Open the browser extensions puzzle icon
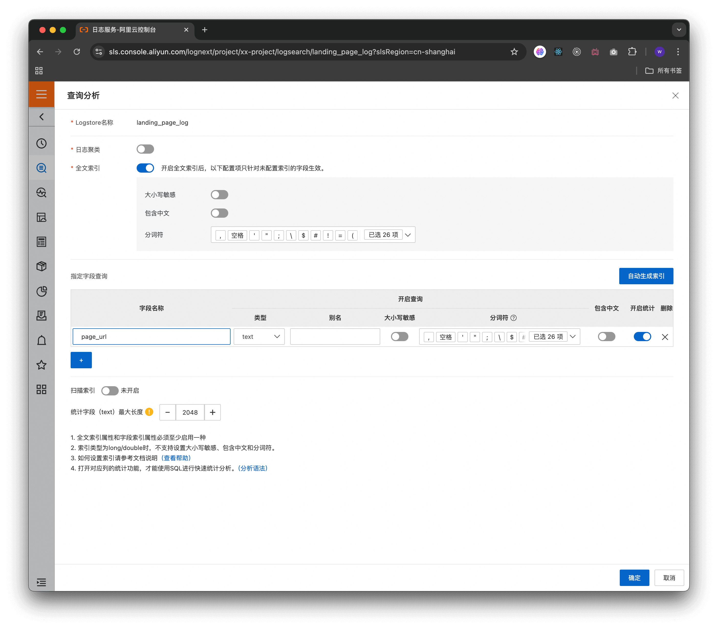This screenshot has width=718, height=629. click(x=632, y=52)
